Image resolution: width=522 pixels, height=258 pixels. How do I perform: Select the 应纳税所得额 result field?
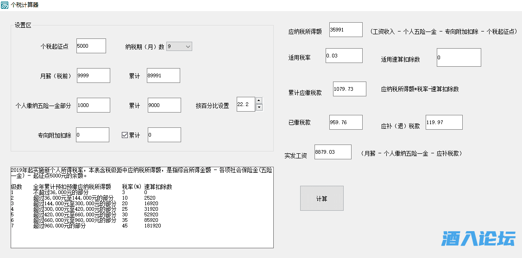coord(346,30)
